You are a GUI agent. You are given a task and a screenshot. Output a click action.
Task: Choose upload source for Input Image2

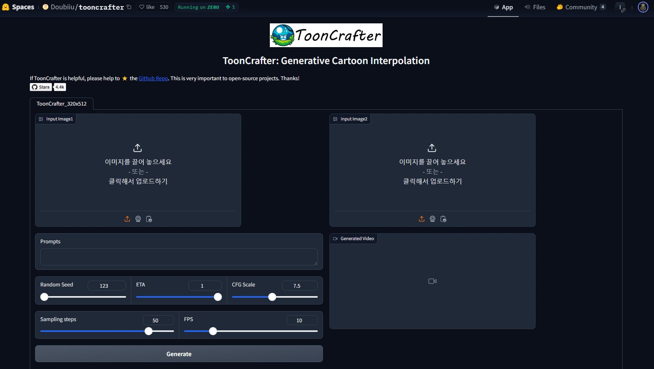(422, 219)
